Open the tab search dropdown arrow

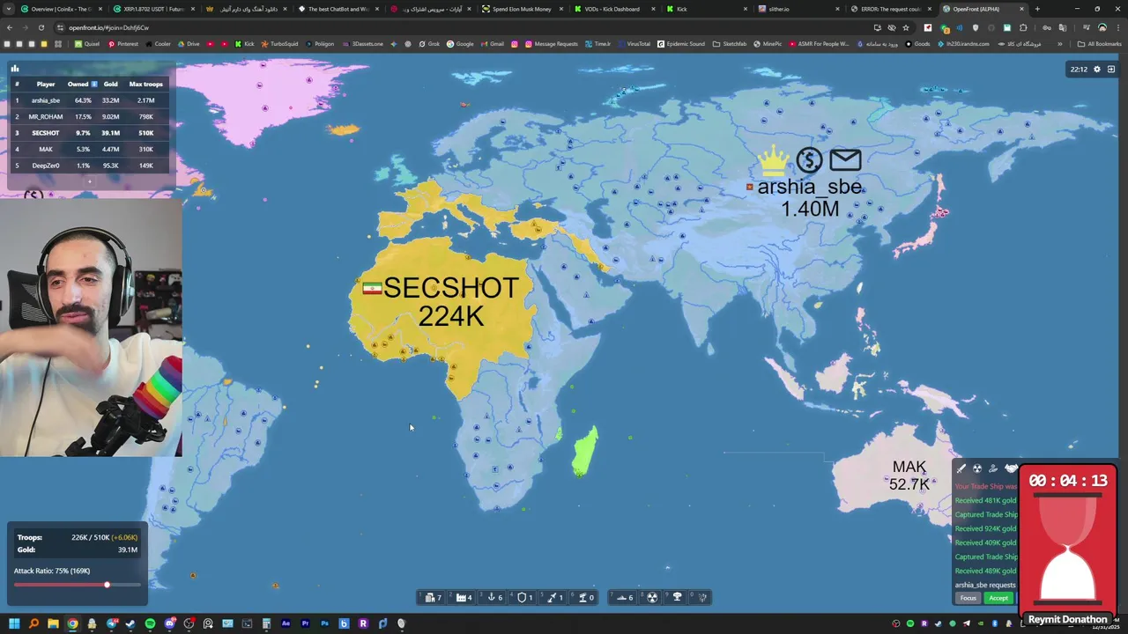(x=7, y=9)
